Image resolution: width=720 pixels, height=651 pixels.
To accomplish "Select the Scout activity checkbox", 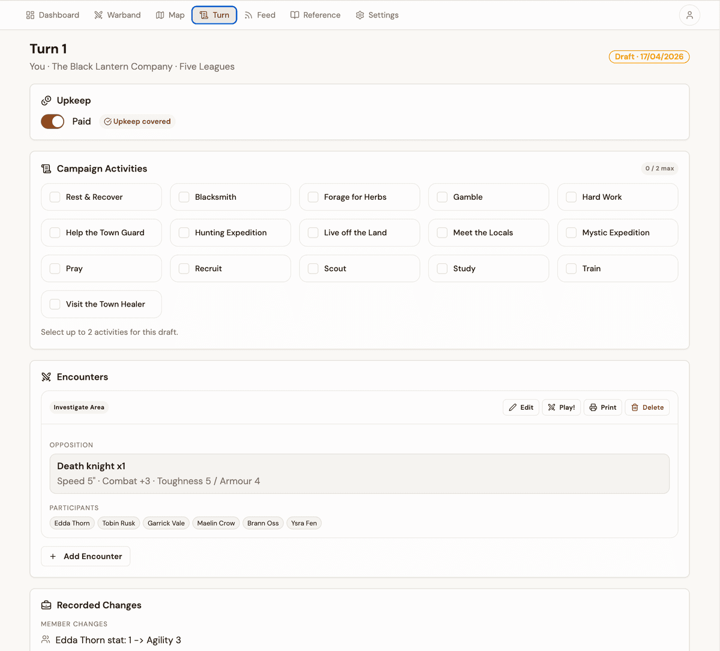I will tap(313, 268).
